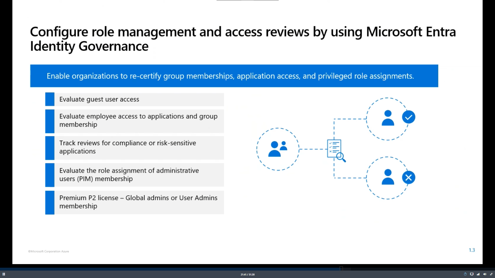Toggle captions with the speech bubble icon
This screenshot has width=495, height=278.
coord(472,274)
